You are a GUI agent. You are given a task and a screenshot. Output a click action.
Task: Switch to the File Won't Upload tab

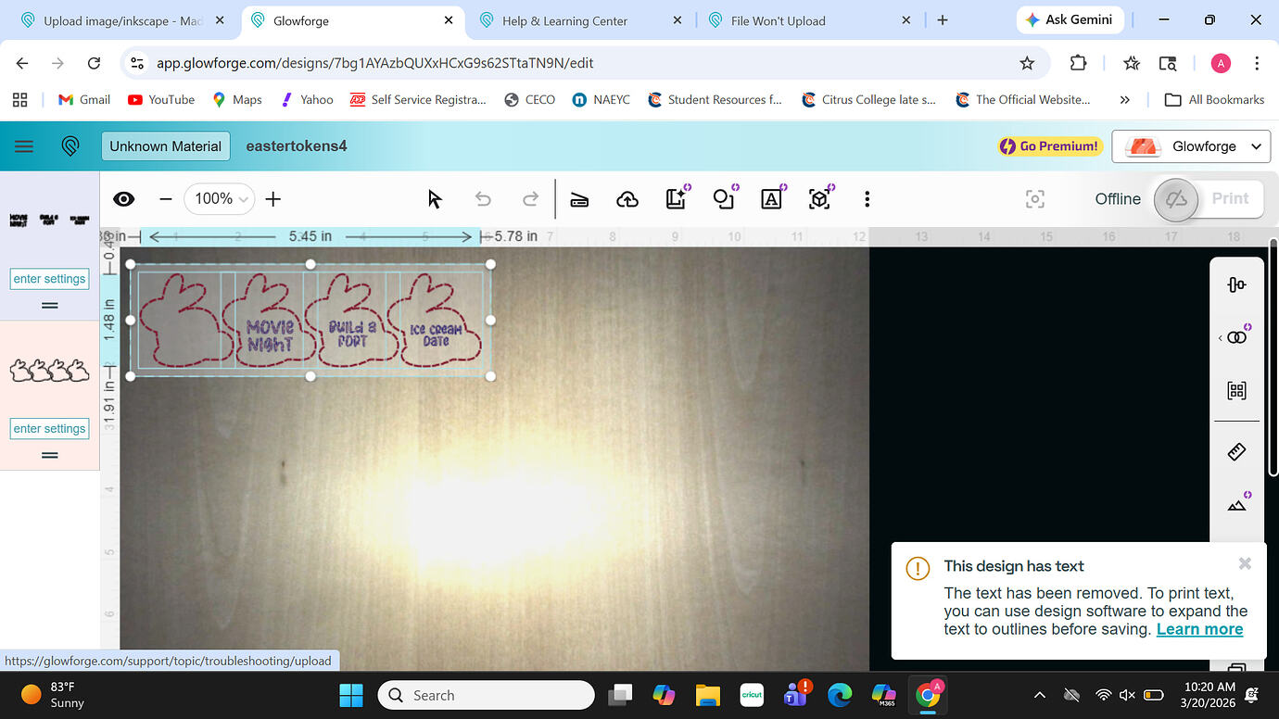click(809, 20)
